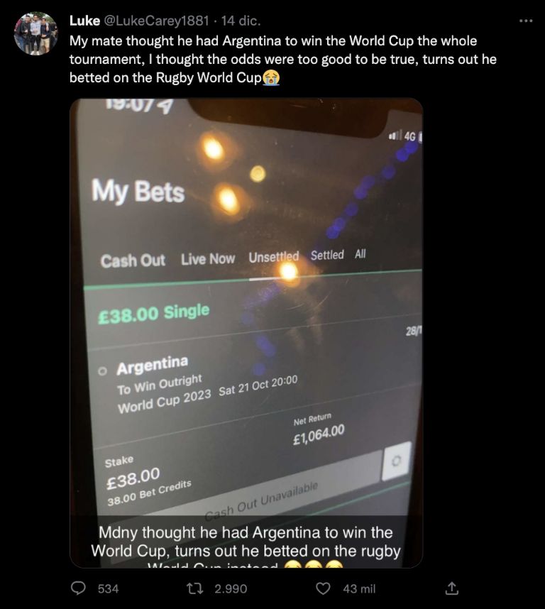
Task: Open Luke's profile avatar picture
Action: [x=36, y=33]
